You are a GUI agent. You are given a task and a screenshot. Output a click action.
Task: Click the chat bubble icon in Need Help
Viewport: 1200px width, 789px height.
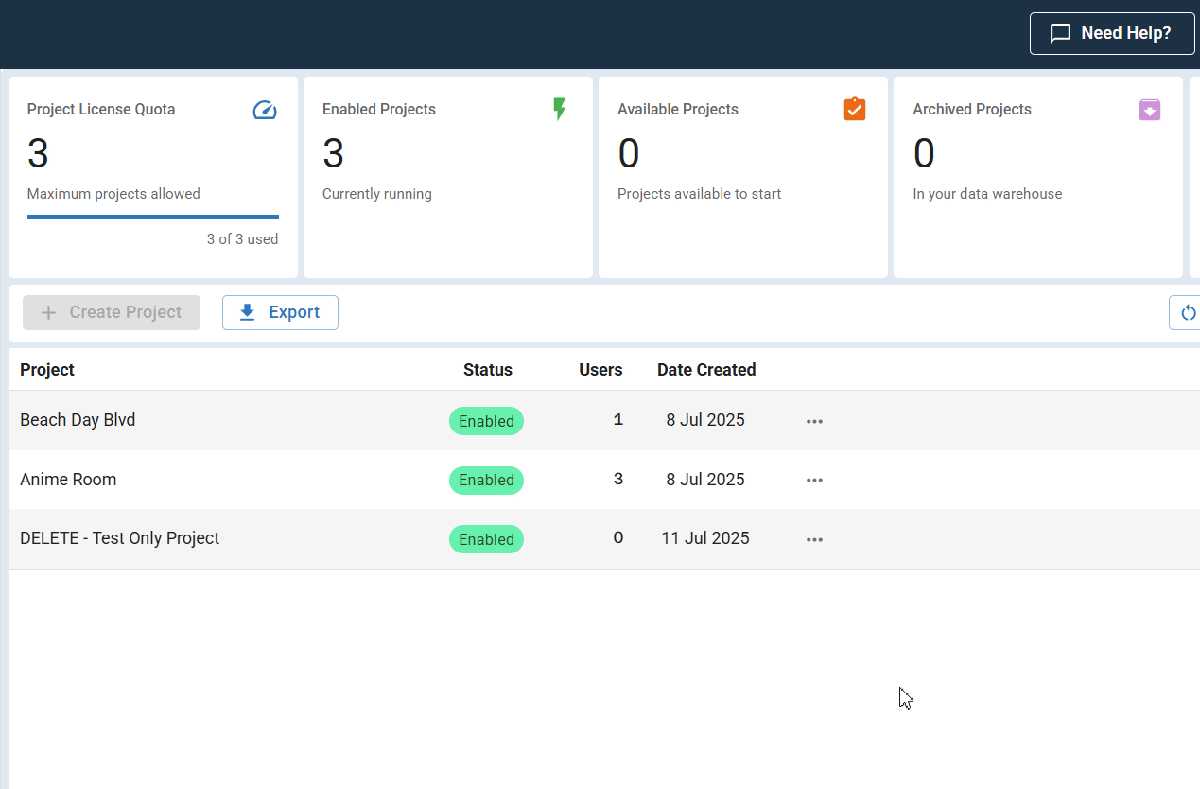pos(1061,34)
